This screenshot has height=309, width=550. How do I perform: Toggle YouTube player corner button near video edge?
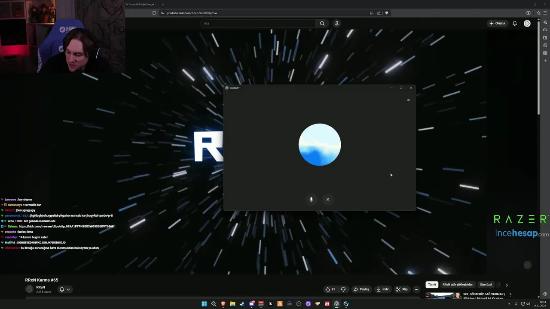pos(528,265)
